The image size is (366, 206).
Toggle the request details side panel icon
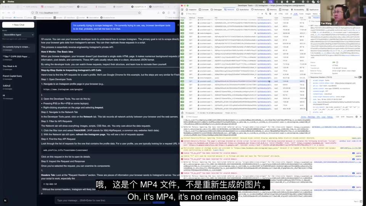(310, 18)
